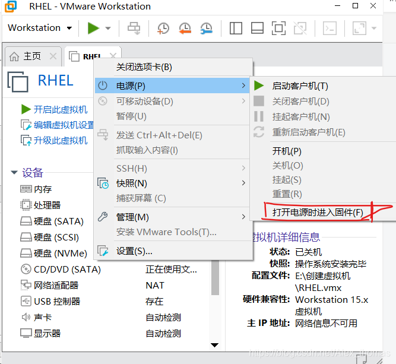Click the 已关机 state value
The width and height of the screenshot is (396, 364).
point(308,252)
